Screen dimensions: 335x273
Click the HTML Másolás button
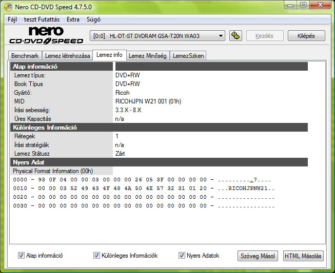click(x=303, y=256)
